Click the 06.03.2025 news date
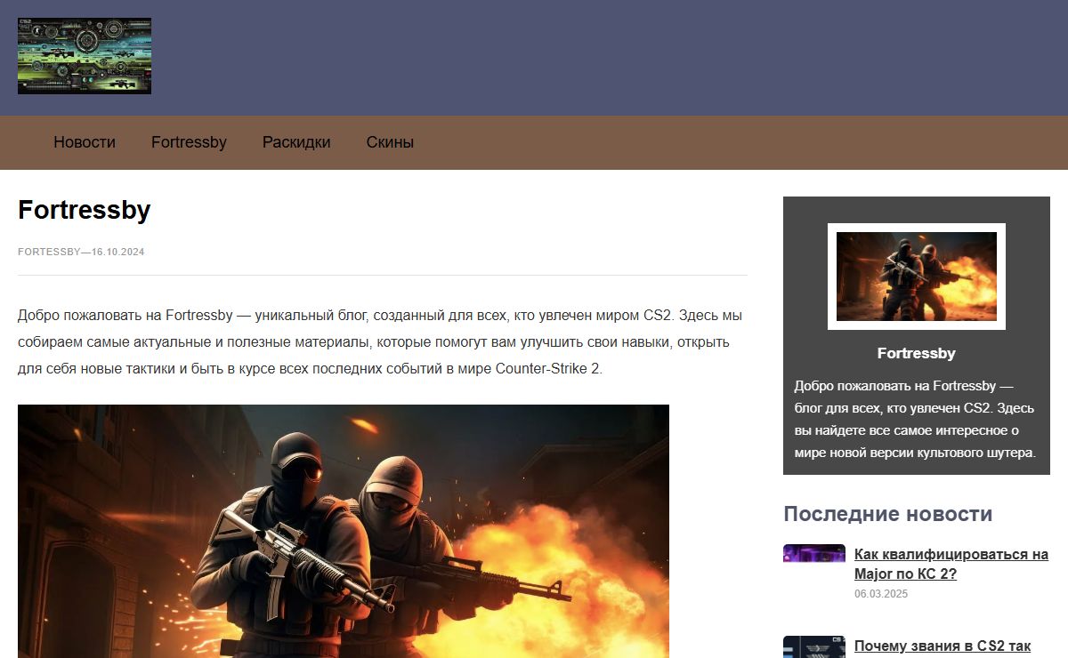1068x658 pixels. point(881,594)
